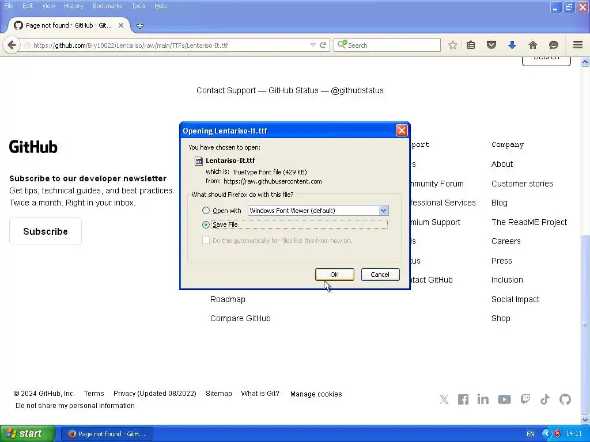Click the Back arrow navigation button
Image resolution: width=590 pixels, height=442 pixels.
(x=12, y=45)
